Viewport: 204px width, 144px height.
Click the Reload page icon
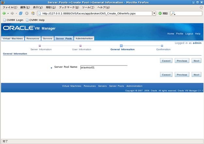point(21,13)
